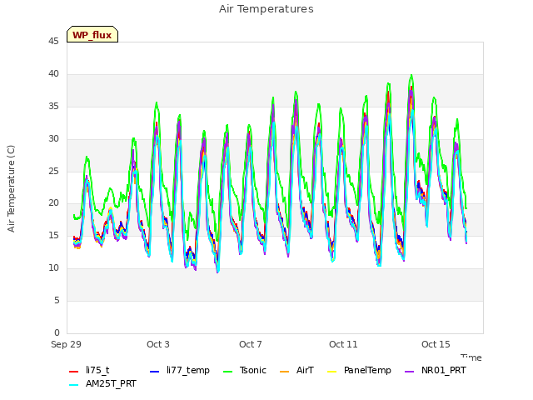
Task: Toggle the li75_t legend entry
Action: 89,370
